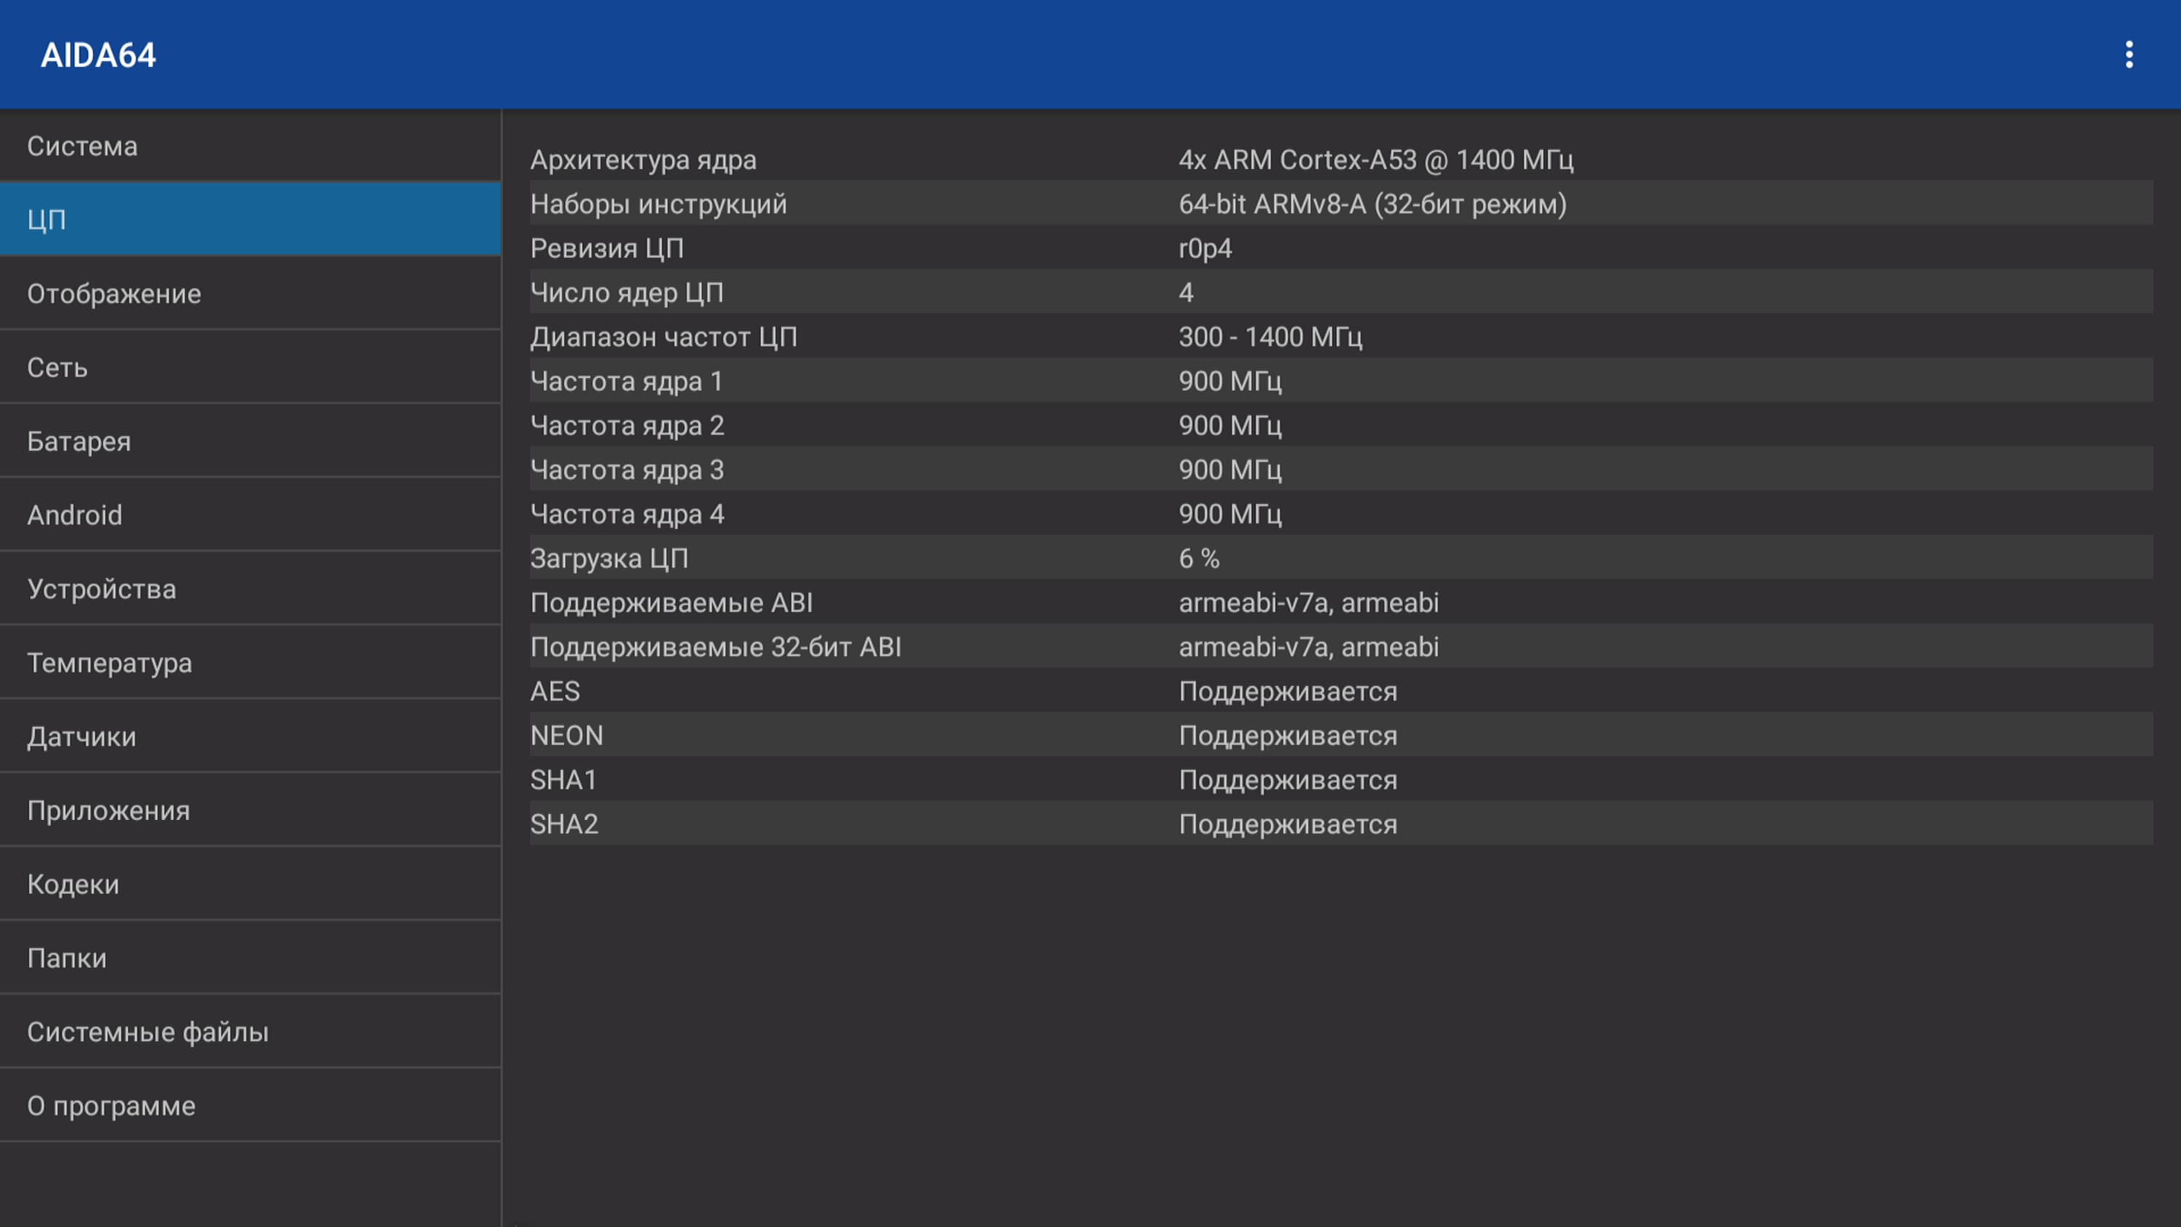2181x1227 pixels.
Task: Open the Сеть section
Action: (x=250, y=366)
